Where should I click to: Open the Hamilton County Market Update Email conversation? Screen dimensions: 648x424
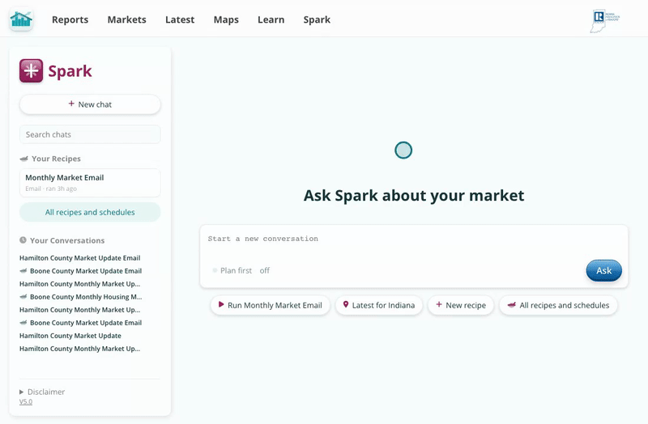(x=79, y=258)
